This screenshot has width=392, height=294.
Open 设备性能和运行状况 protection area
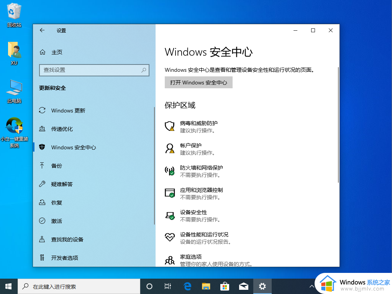coord(198,238)
